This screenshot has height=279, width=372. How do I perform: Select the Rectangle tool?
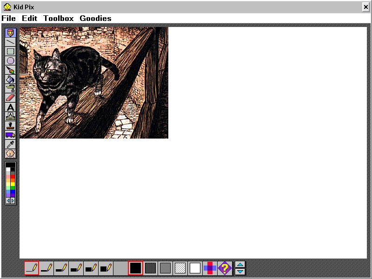(x=10, y=51)
